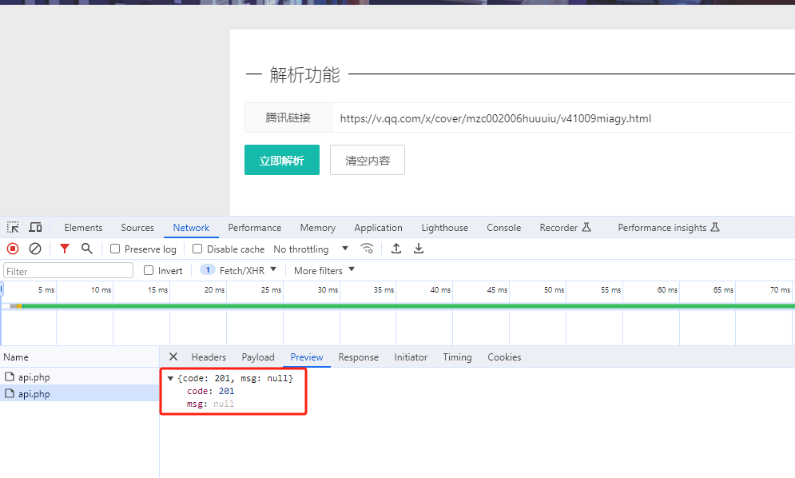This screenshot has height=478, width=795.
Task: Click the Recorder flask icon
Action: [586, 227]
